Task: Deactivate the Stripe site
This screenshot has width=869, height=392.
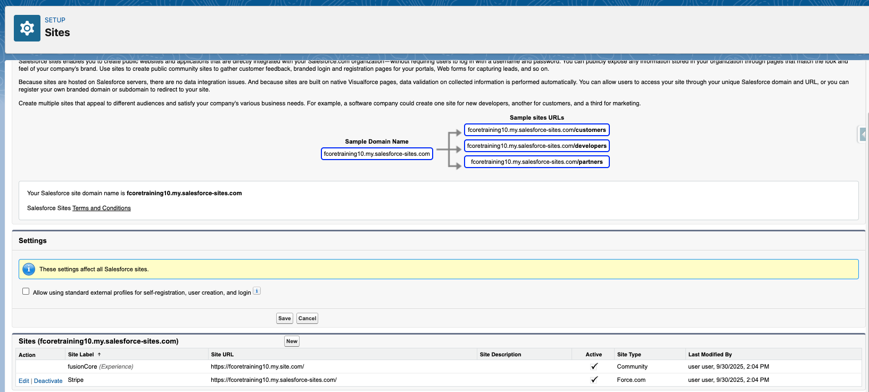Action: [48, 381]
